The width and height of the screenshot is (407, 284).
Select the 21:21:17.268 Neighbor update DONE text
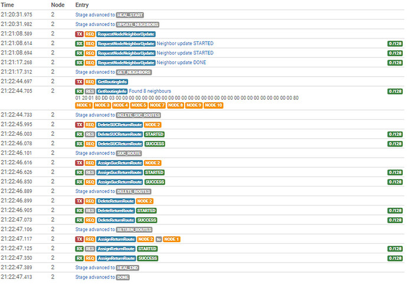pos(181,63)
